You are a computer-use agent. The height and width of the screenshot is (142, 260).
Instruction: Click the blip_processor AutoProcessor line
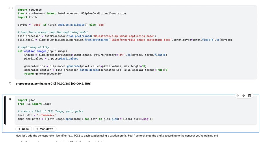(87, 36)
